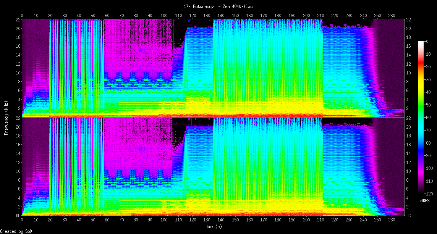This screenshot has height=234, width=437.
Task: Click the 260 tick on the top time axis
Action: 392,16
